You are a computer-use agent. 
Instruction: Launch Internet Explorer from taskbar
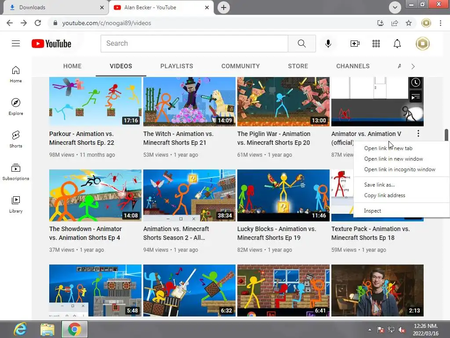click(x=20, y=329)
